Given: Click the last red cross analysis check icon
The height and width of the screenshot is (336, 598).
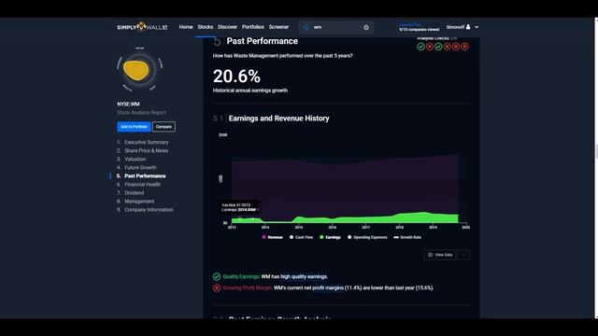Looking at the screenshot, I should (x=464, y=47).
